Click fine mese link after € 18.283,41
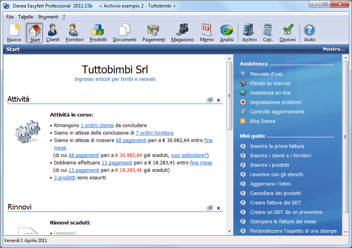This screenshot has width=352, height=248. click(x=201, y=163)
